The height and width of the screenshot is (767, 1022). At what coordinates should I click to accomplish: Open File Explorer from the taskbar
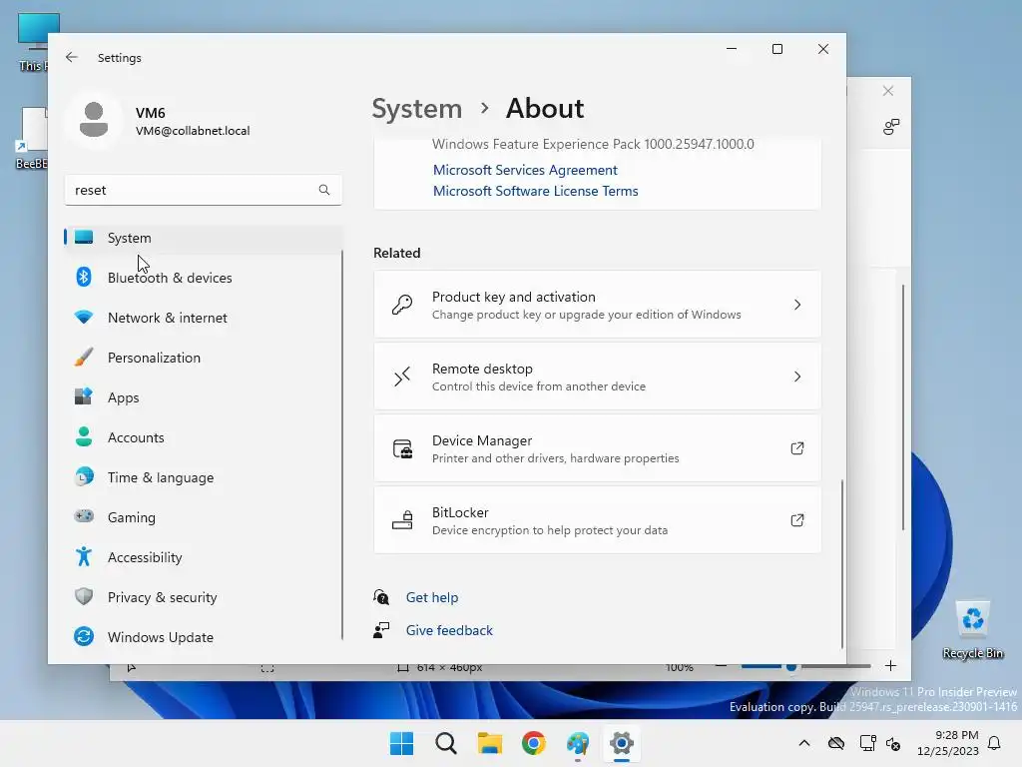pos(489,743)
